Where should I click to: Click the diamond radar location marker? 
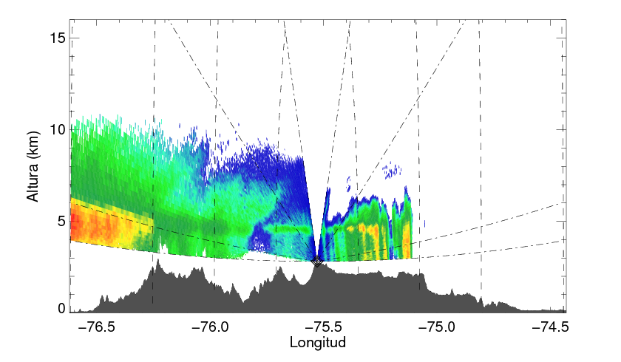[317, 261]
